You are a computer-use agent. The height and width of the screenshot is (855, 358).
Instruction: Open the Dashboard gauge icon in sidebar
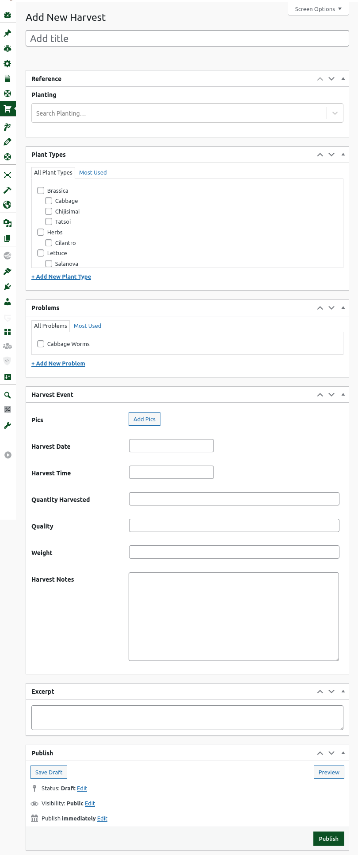click(x=8, y=15)
